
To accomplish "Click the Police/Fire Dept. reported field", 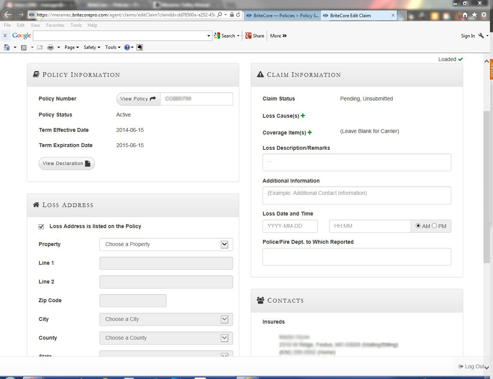I will (x=357, y=257).
